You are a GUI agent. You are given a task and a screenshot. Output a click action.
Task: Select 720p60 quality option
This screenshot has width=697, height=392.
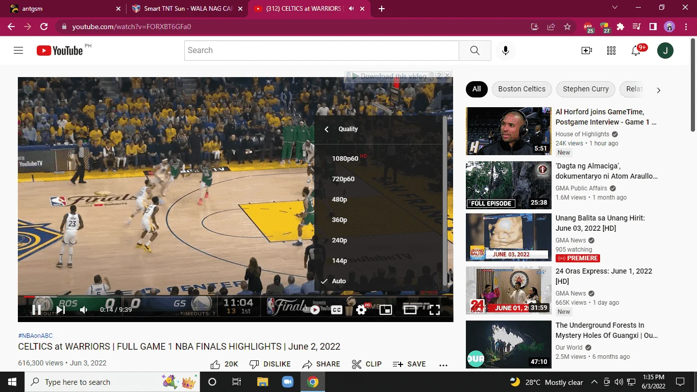pos(379,179)
